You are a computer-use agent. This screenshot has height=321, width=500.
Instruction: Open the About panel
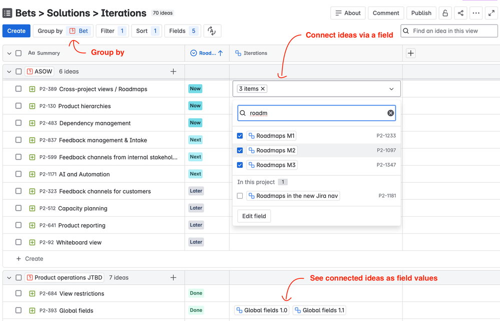click(348, 13)
